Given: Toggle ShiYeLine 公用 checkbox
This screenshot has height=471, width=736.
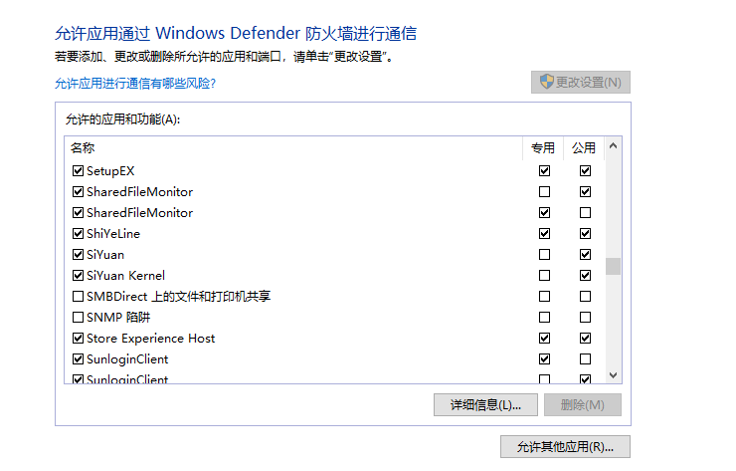Looking at the screenshot, I should [x=585, y=234].
